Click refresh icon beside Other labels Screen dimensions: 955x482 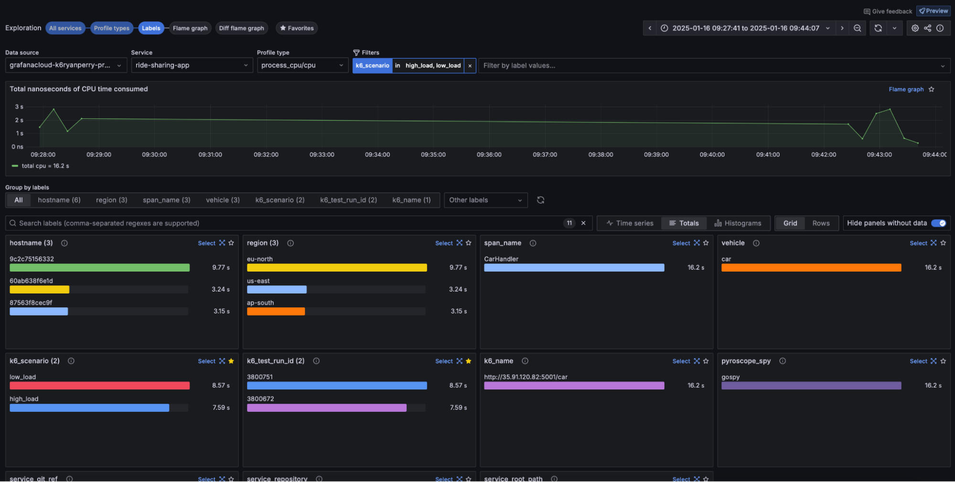(540, 200)
